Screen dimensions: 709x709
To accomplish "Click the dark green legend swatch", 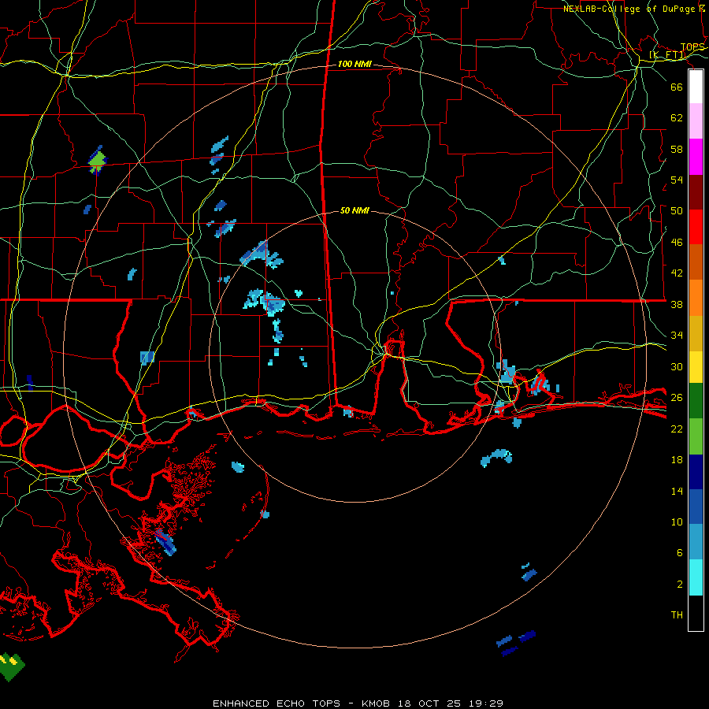I will coord(696,401).
